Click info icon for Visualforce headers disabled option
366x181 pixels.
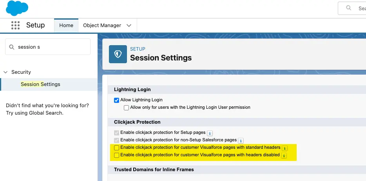pos(284,155)
